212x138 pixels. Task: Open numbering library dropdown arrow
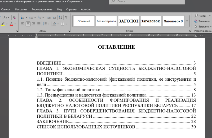(x=35, y=17)
